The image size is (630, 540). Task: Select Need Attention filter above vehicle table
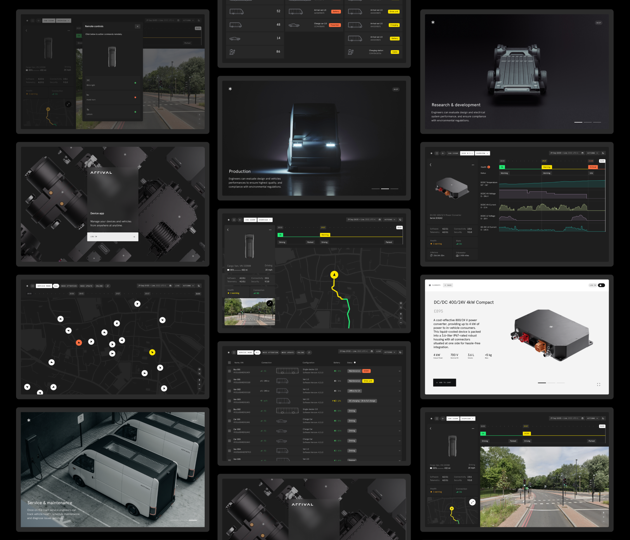tap(270, 352)
